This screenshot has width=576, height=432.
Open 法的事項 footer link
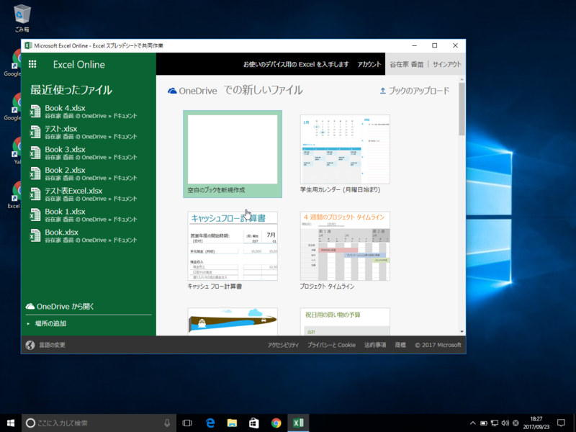375,345
